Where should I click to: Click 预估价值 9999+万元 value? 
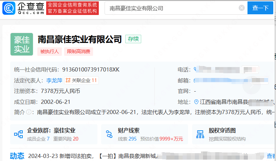(162, 139)
